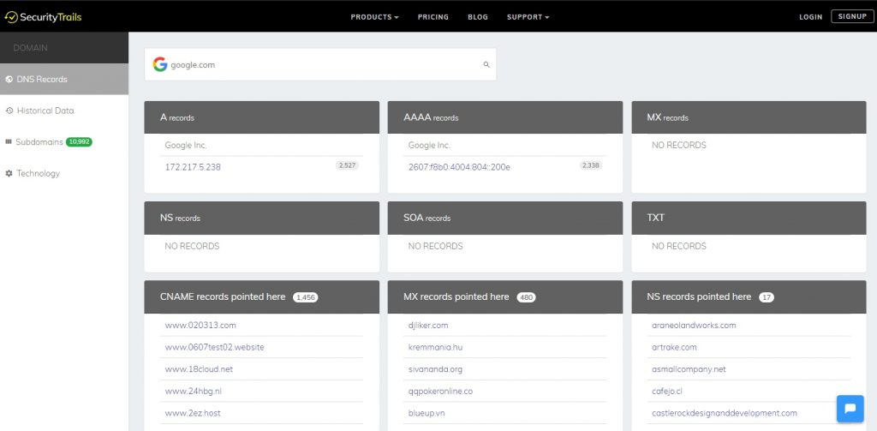Click the Subdomains bars icon
Viewport: 877px width, 431px height.
[9, 142]
